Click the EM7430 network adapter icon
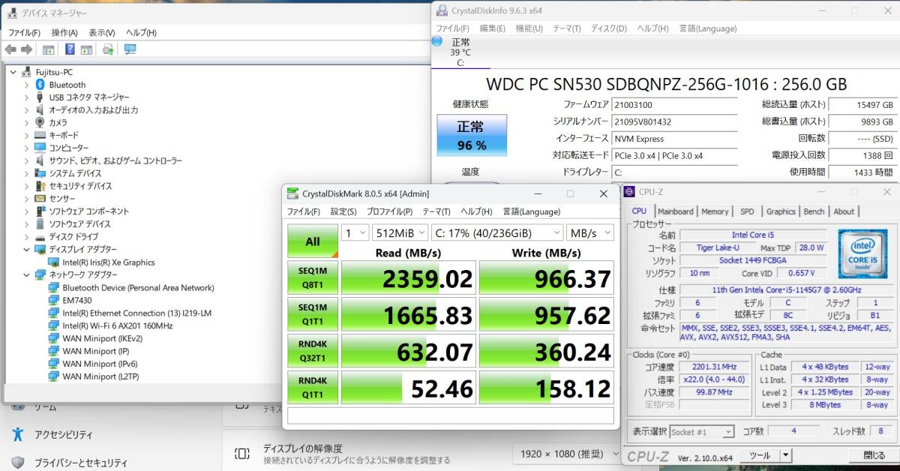Screen dimensions: 900x471 click(54, 300)
